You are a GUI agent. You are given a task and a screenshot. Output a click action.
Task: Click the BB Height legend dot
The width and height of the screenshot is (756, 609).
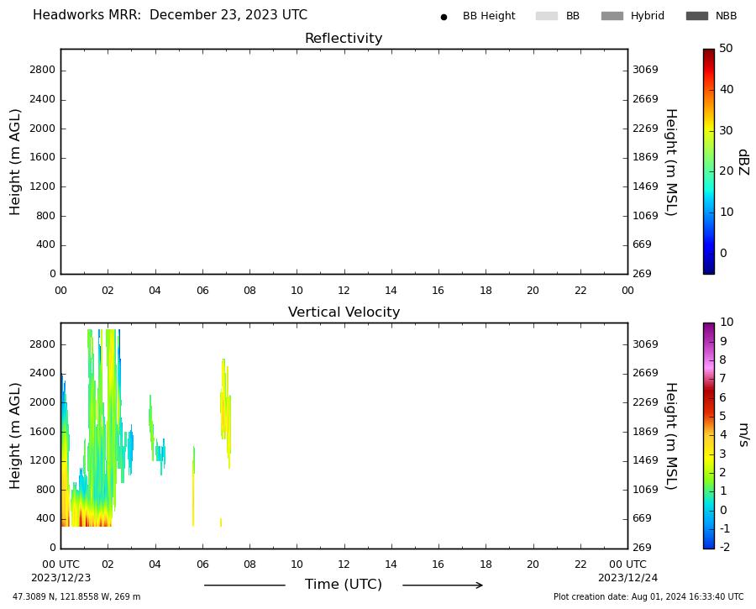coord(444,17)
